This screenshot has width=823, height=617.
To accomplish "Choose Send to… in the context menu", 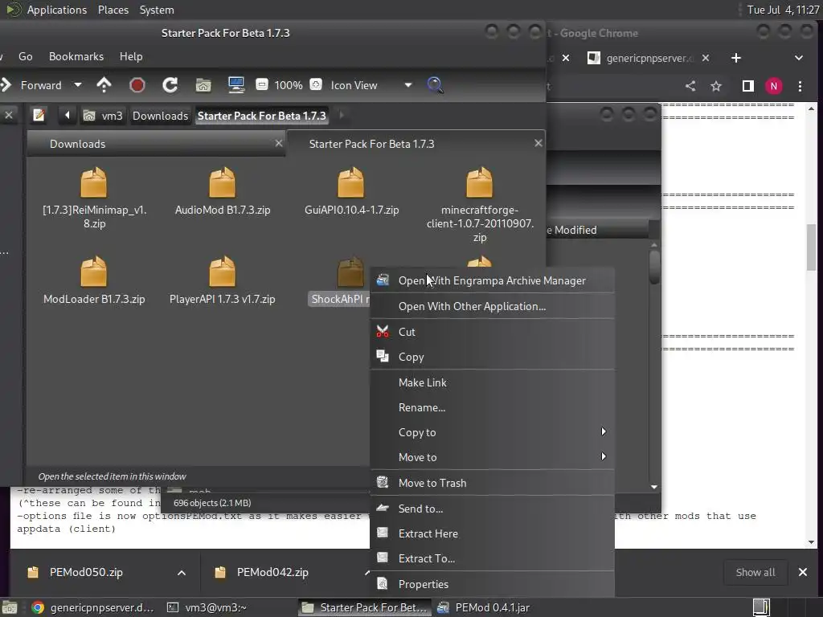I will 493,509.
